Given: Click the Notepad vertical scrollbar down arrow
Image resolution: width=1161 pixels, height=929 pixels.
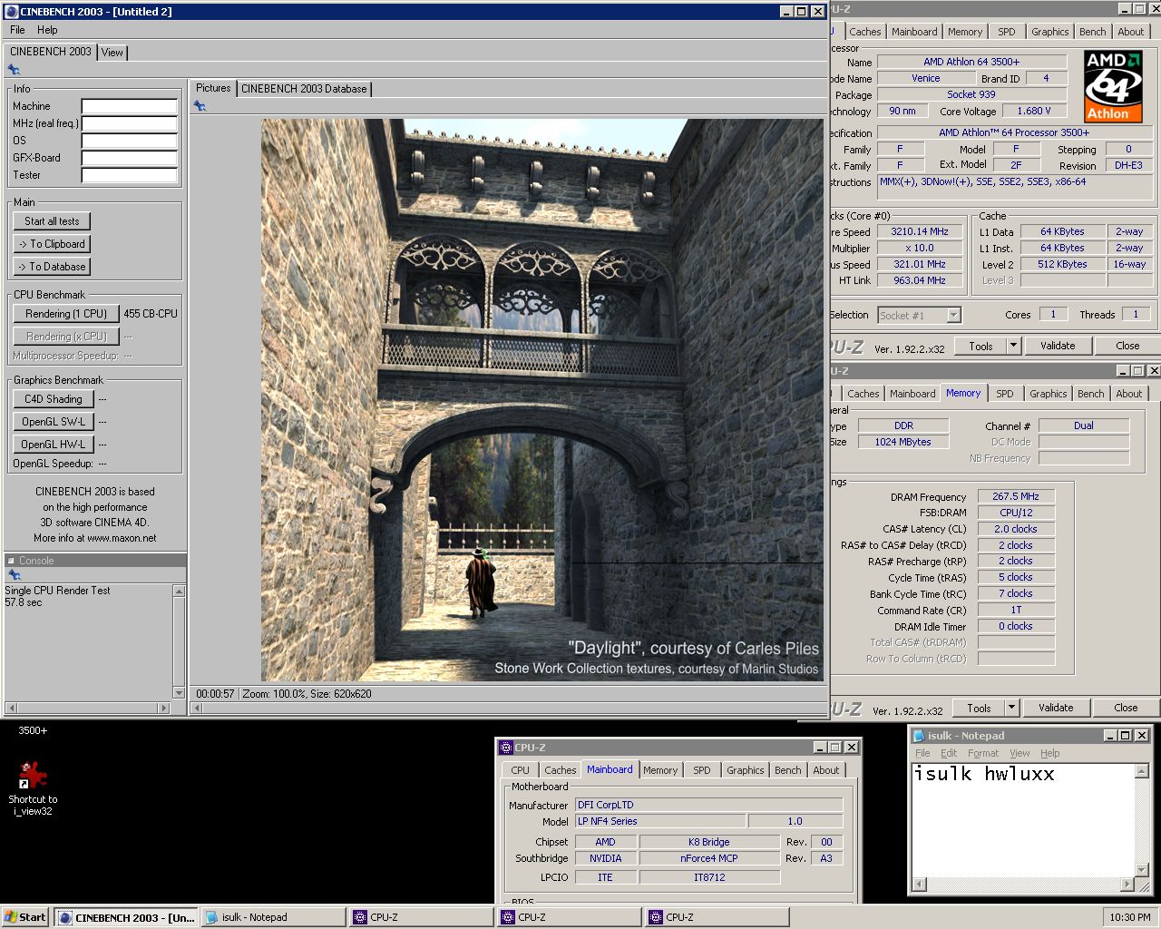Looking at the screenshot, I should click(x=1141, y=870).
